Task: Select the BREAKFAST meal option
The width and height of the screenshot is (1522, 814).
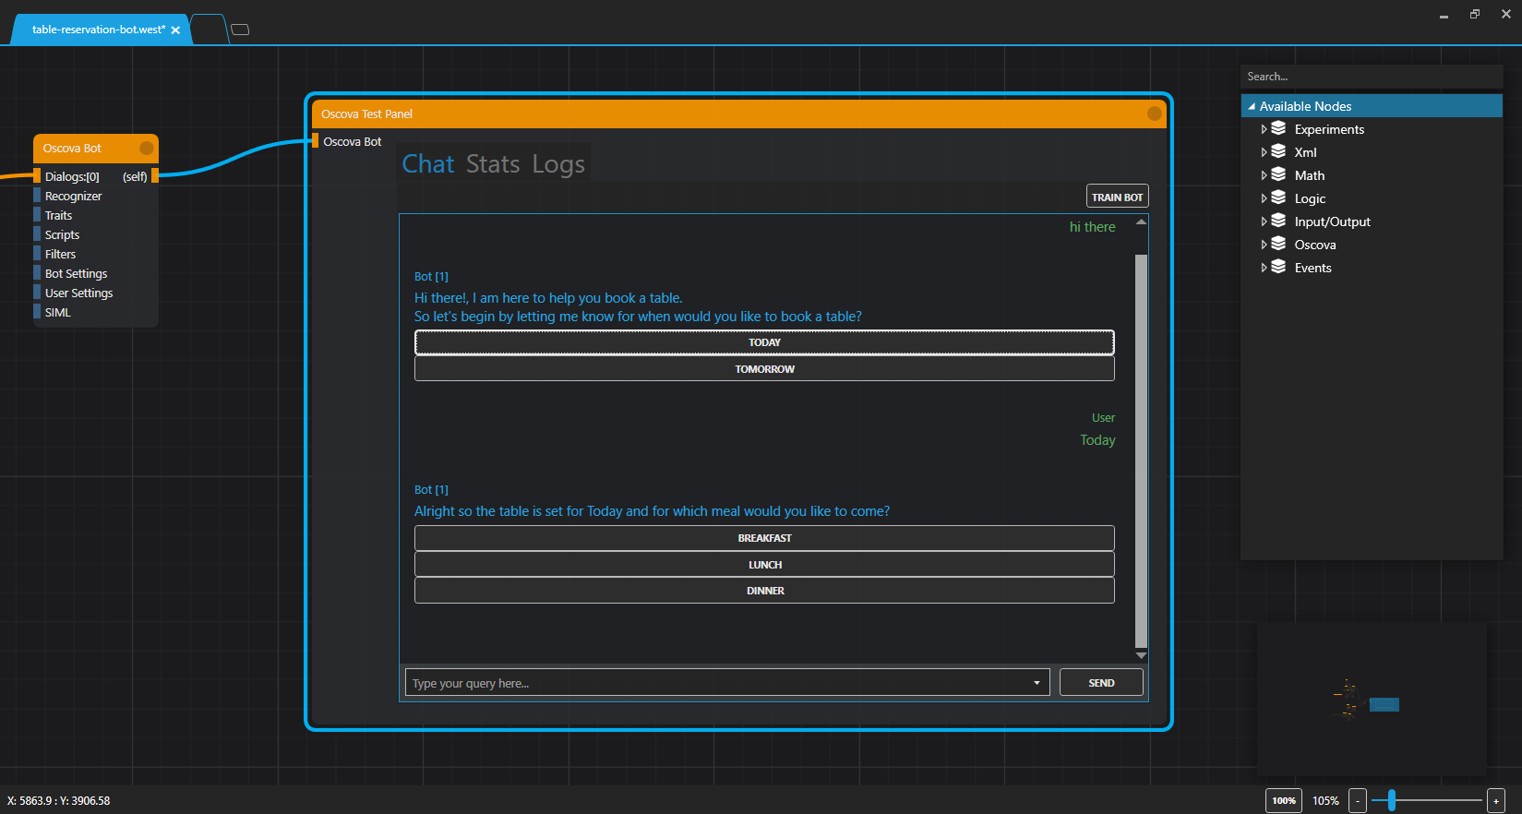Action: (764, 538)
